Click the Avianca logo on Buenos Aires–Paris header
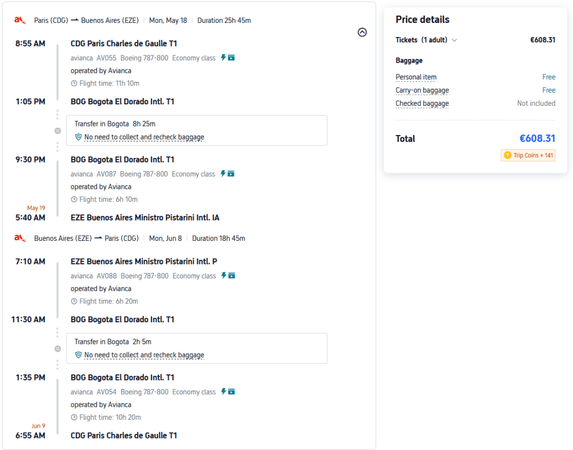The height and width of the screenshot is (450, 573). pyautogui.click(x=20, y=238)
